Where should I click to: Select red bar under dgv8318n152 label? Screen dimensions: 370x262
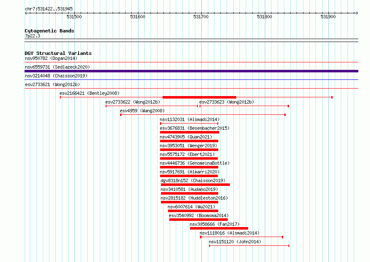(x=195, y=185)
